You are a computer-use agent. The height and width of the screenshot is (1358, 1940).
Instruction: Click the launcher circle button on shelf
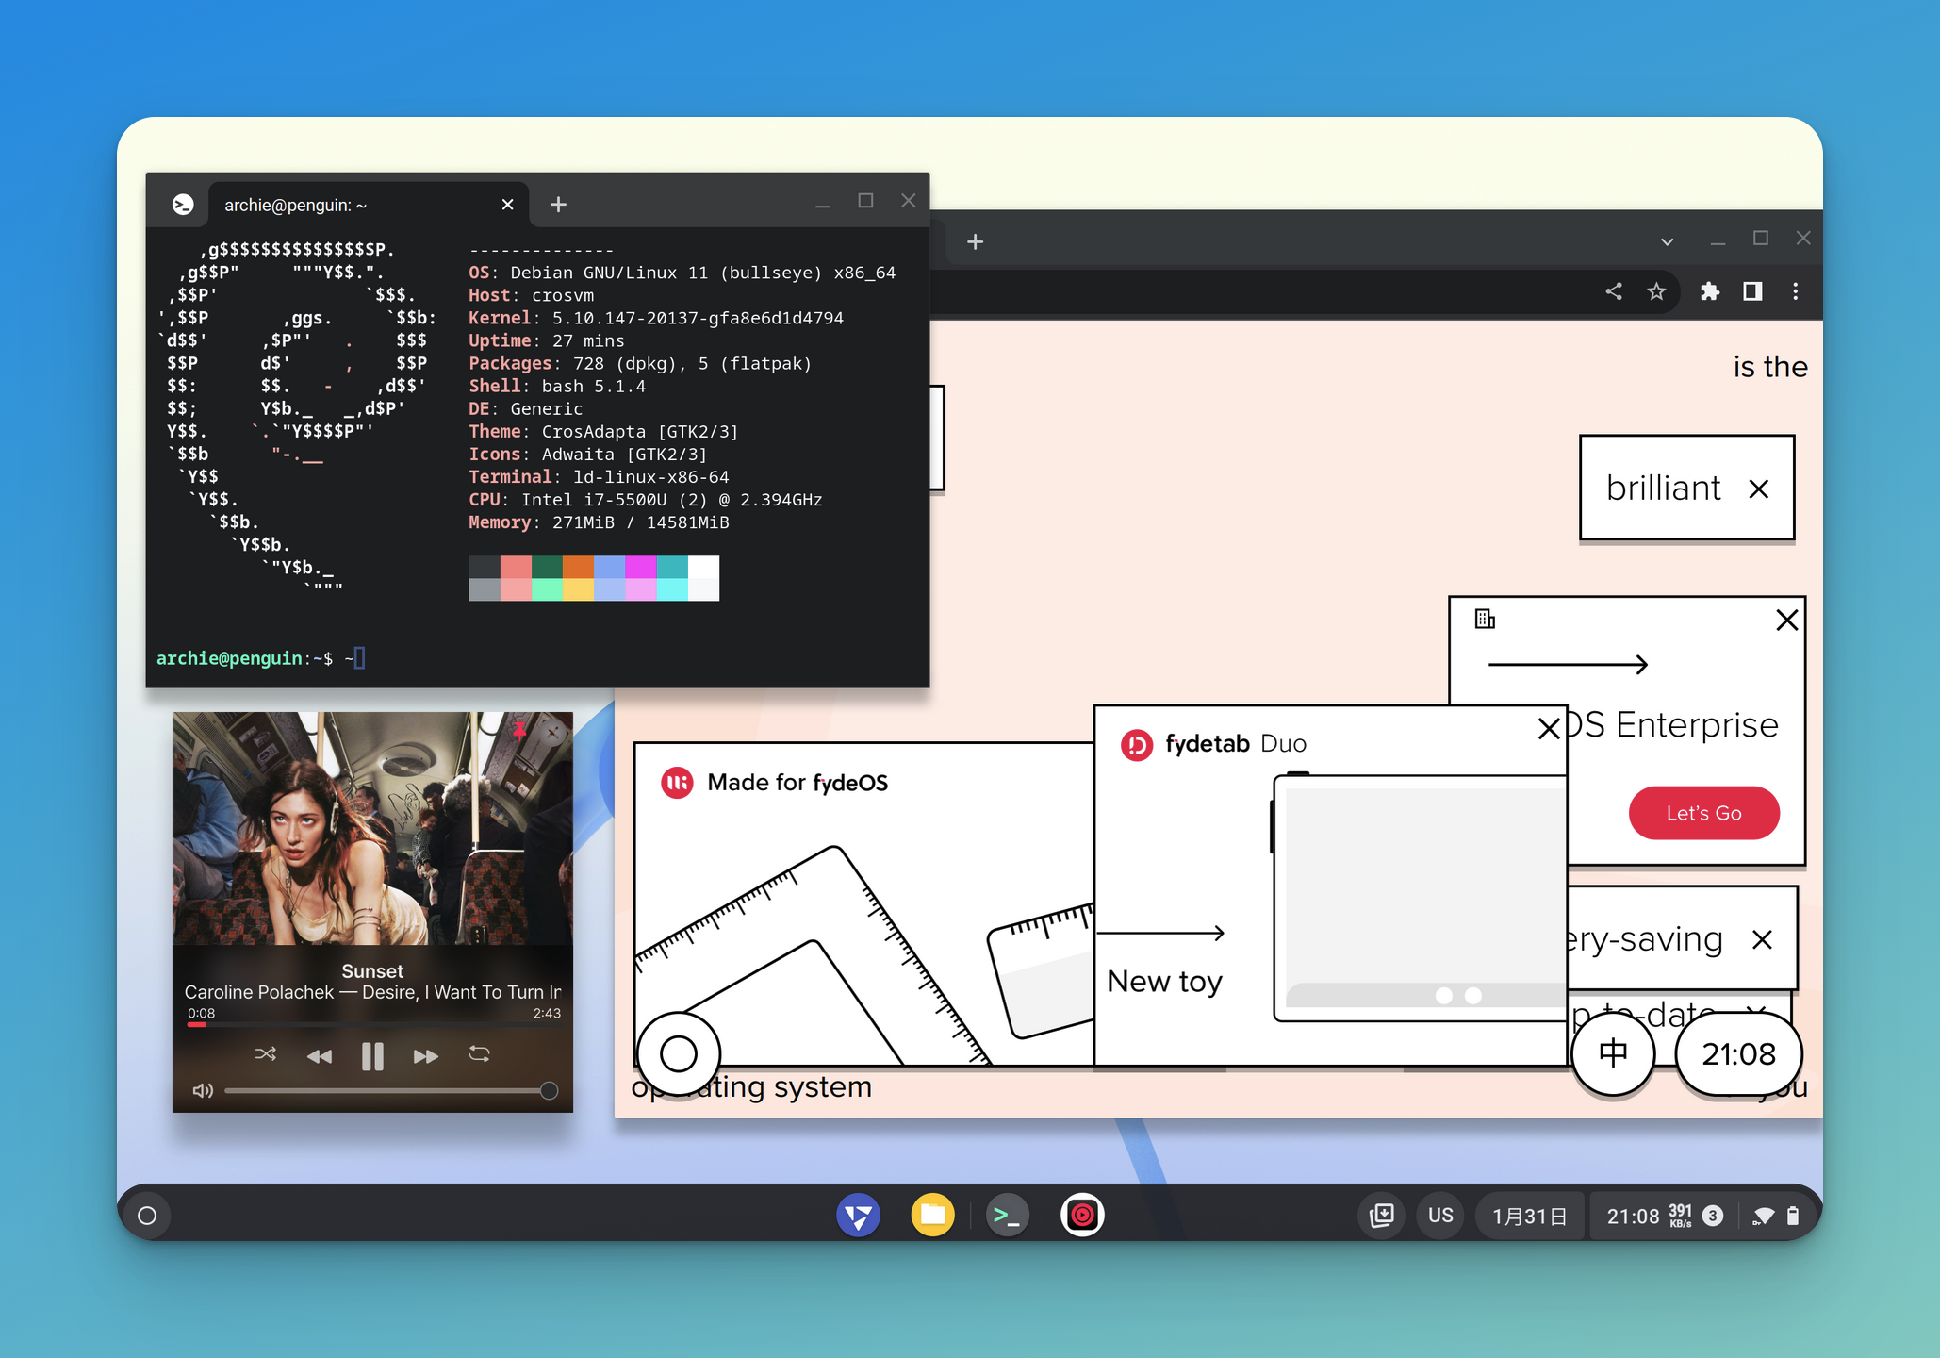point(147,1216)
